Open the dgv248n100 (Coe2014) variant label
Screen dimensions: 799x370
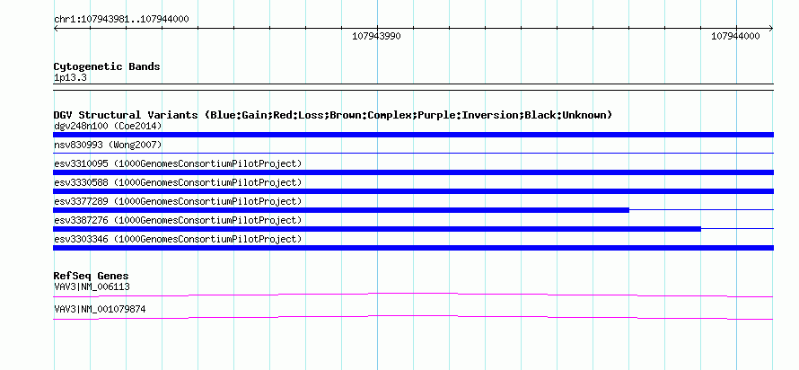[108, 126]
